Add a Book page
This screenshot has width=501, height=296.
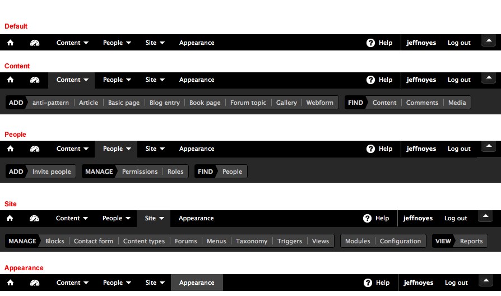click(x=205, y=103)
